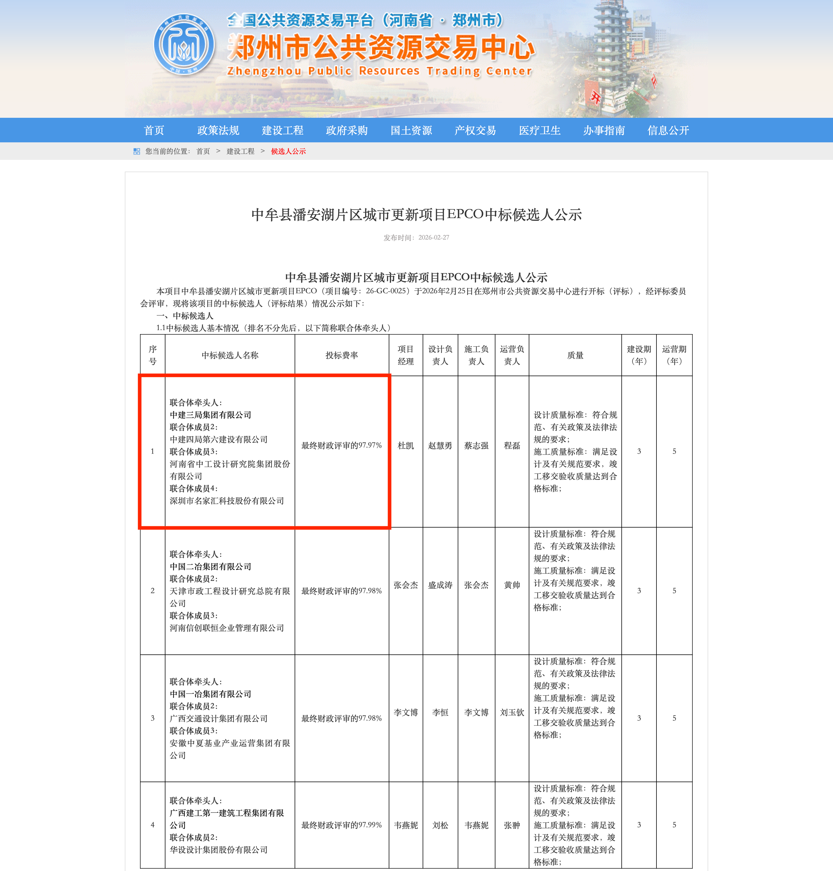Image resolution: width=833 pixels, height=871 pixels.
Task: Open the 医疗卫生 navigation item
Action: [540, 130]
